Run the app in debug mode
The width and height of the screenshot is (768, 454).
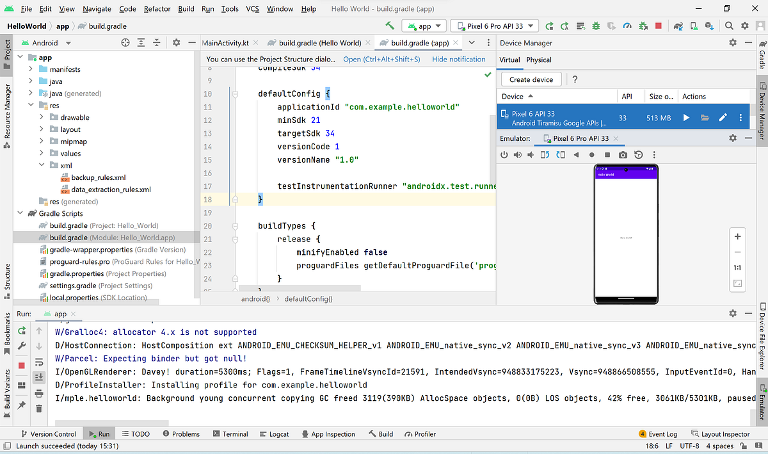pos(595,26)
